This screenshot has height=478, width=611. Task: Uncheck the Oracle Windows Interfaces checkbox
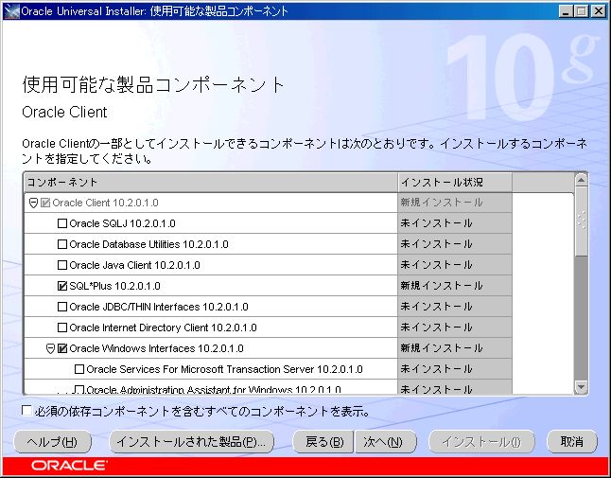click(x=62, y=348)
